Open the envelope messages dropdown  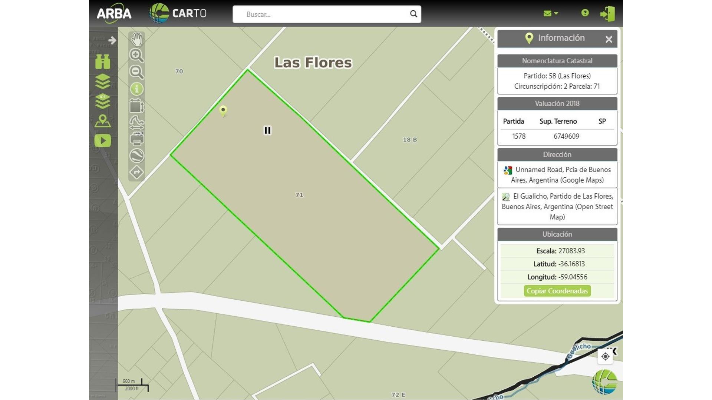pos(550,13)
